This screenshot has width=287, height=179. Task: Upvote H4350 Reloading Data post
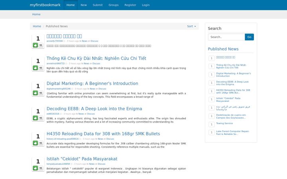point(35,143)
